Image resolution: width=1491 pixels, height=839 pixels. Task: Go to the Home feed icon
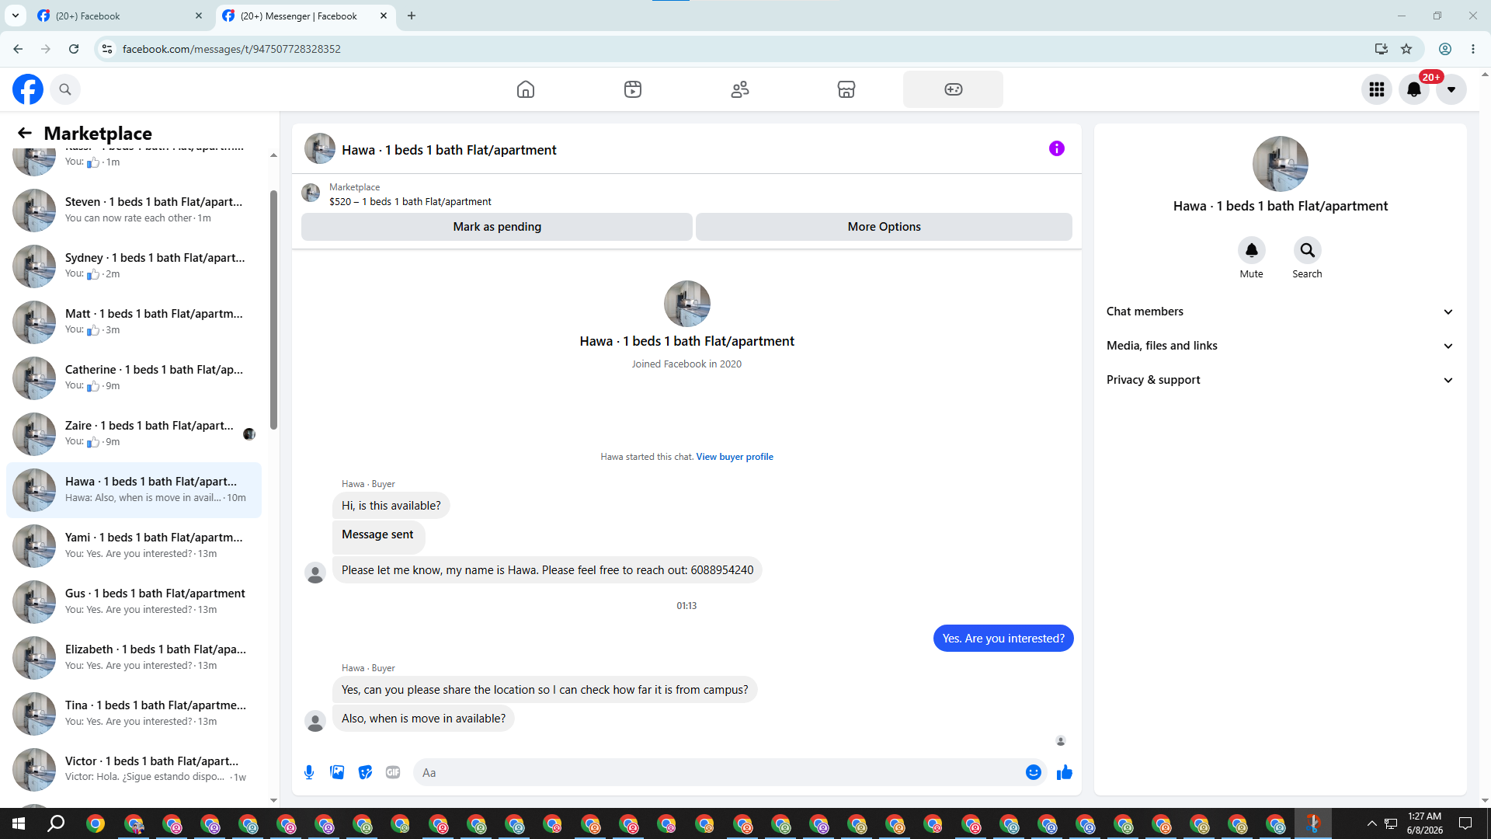pos(526,89)
